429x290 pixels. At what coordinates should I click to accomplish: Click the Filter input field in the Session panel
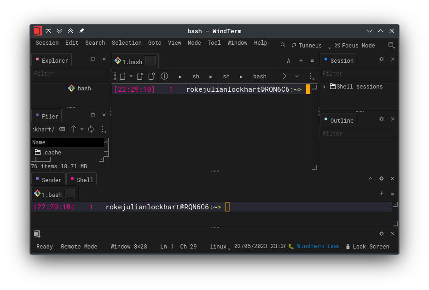click(x=359, y=73)
